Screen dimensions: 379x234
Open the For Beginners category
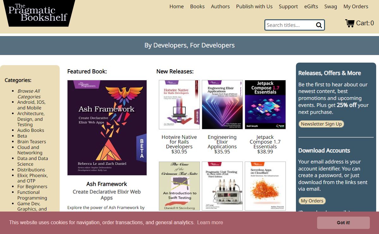[32, 187]
